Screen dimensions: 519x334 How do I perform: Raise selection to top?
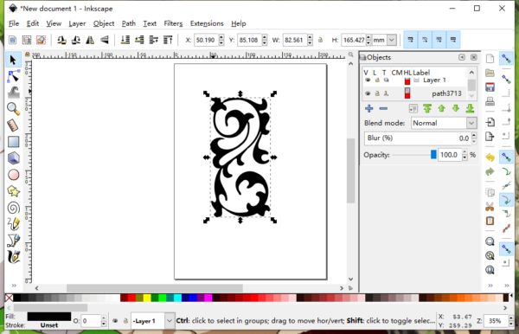168,40
